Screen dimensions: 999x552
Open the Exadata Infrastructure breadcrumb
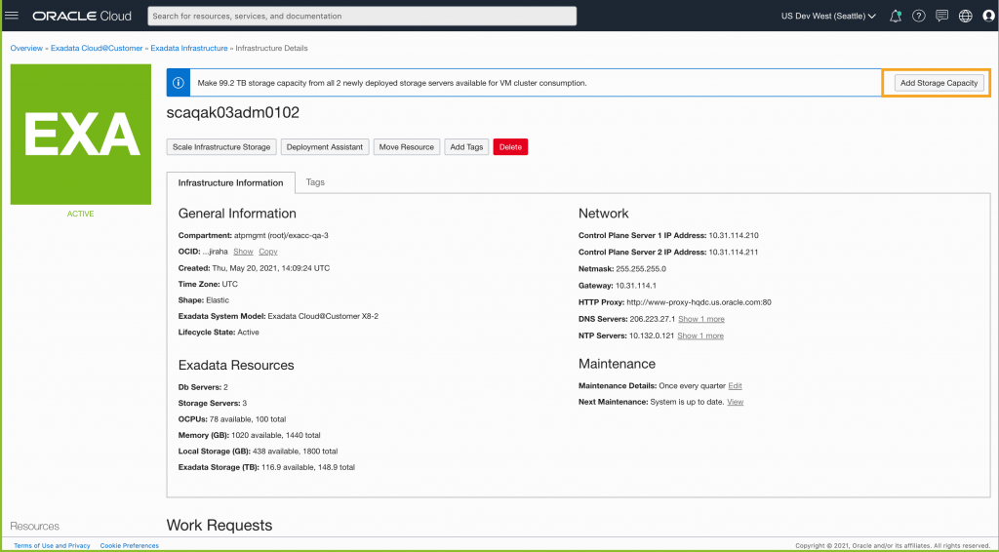point(189,49)
